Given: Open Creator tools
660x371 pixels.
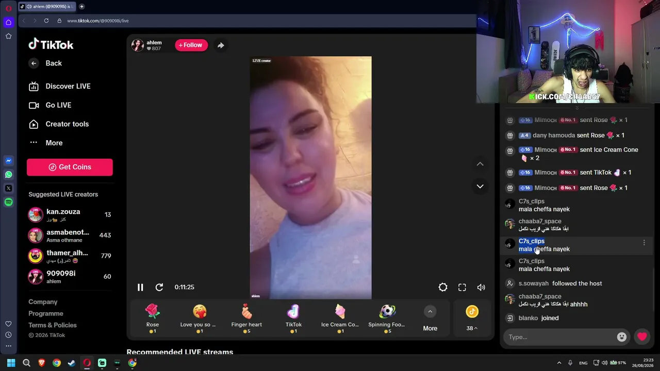Looking at the screenshot, I should click(x=59, y=124).
